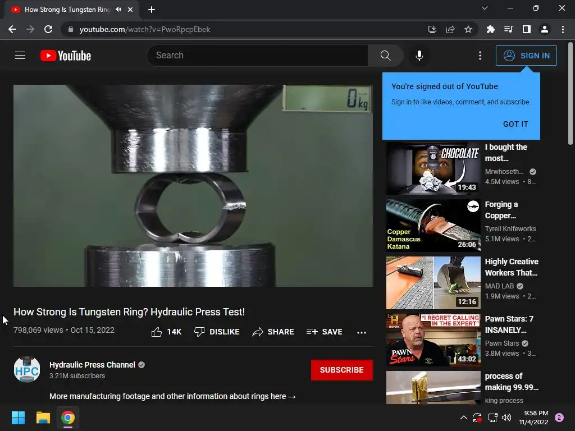The image size is (575, 431).
Task: Open Chrome tab search chevron
Action: (x=485, y=8)
